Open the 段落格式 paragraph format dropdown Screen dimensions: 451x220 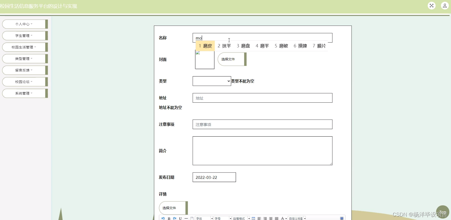(241, 219)
